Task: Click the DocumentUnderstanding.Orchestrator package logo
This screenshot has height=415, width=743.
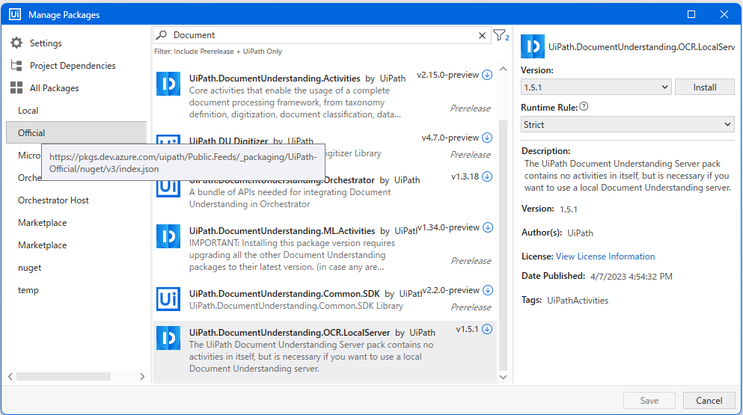Action: coord(168,187)
